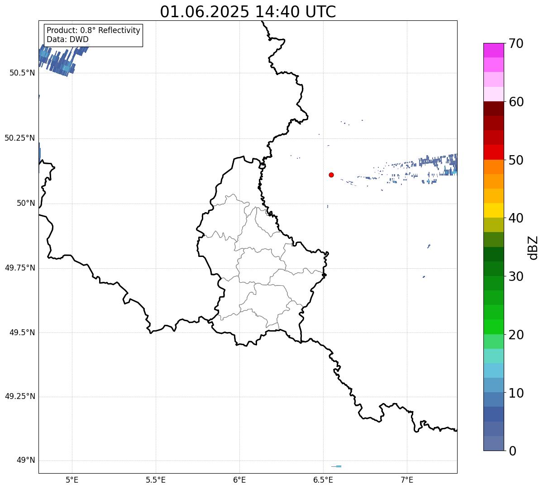Viewport: 544px width, 489px height.
Task: Click the 50.25°N latitude label
Action: (20, 138)
